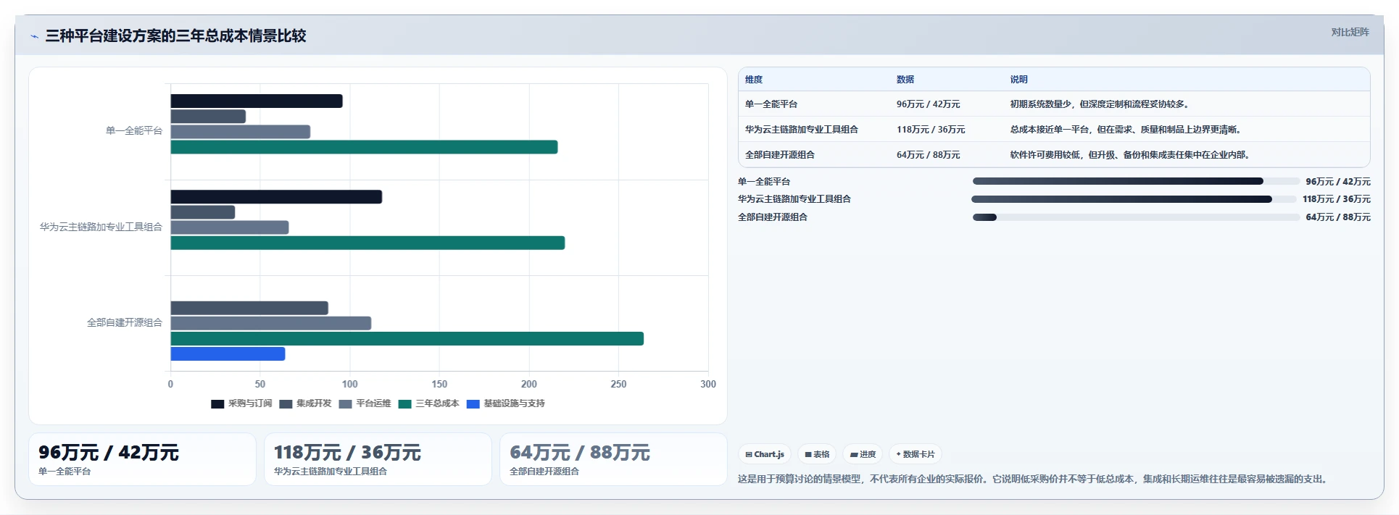Click the 数据卡片 tag chip
This screenshot has height=515, width=1399.
pos(916,454)
